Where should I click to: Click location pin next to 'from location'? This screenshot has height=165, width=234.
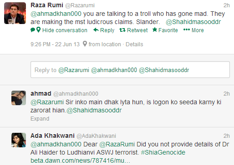[x=85, y=44]
